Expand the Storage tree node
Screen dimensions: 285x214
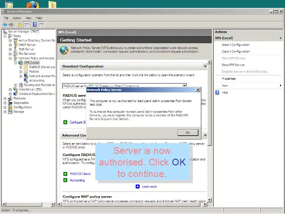tap(5, 112)
